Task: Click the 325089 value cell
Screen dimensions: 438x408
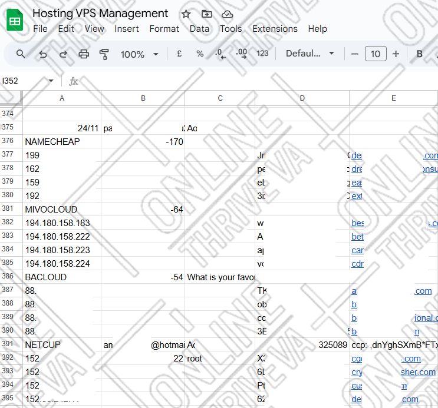Action: coord(302,345)
